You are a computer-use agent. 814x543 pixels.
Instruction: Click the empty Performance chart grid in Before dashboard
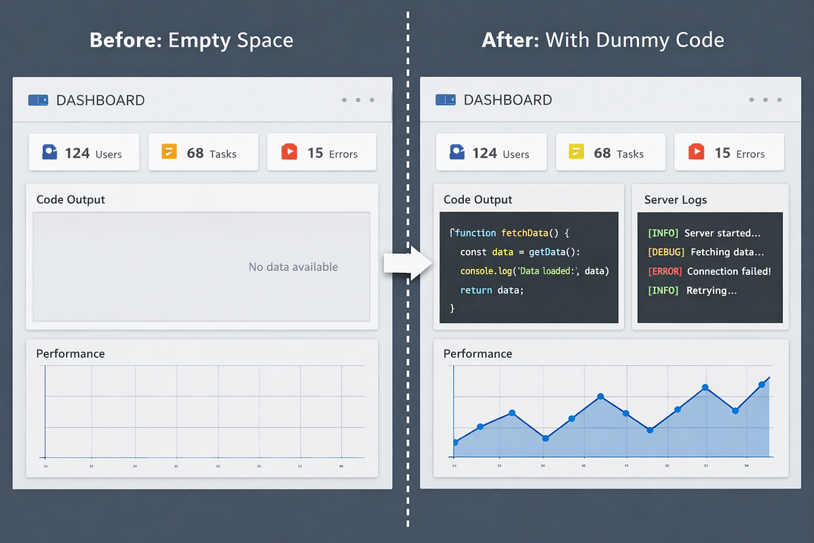point(205,412)
